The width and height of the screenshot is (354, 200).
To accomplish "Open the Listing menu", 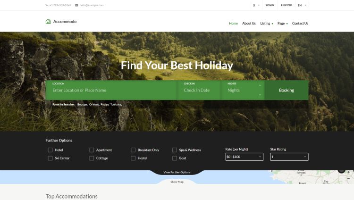I will [x=266, y=23].
